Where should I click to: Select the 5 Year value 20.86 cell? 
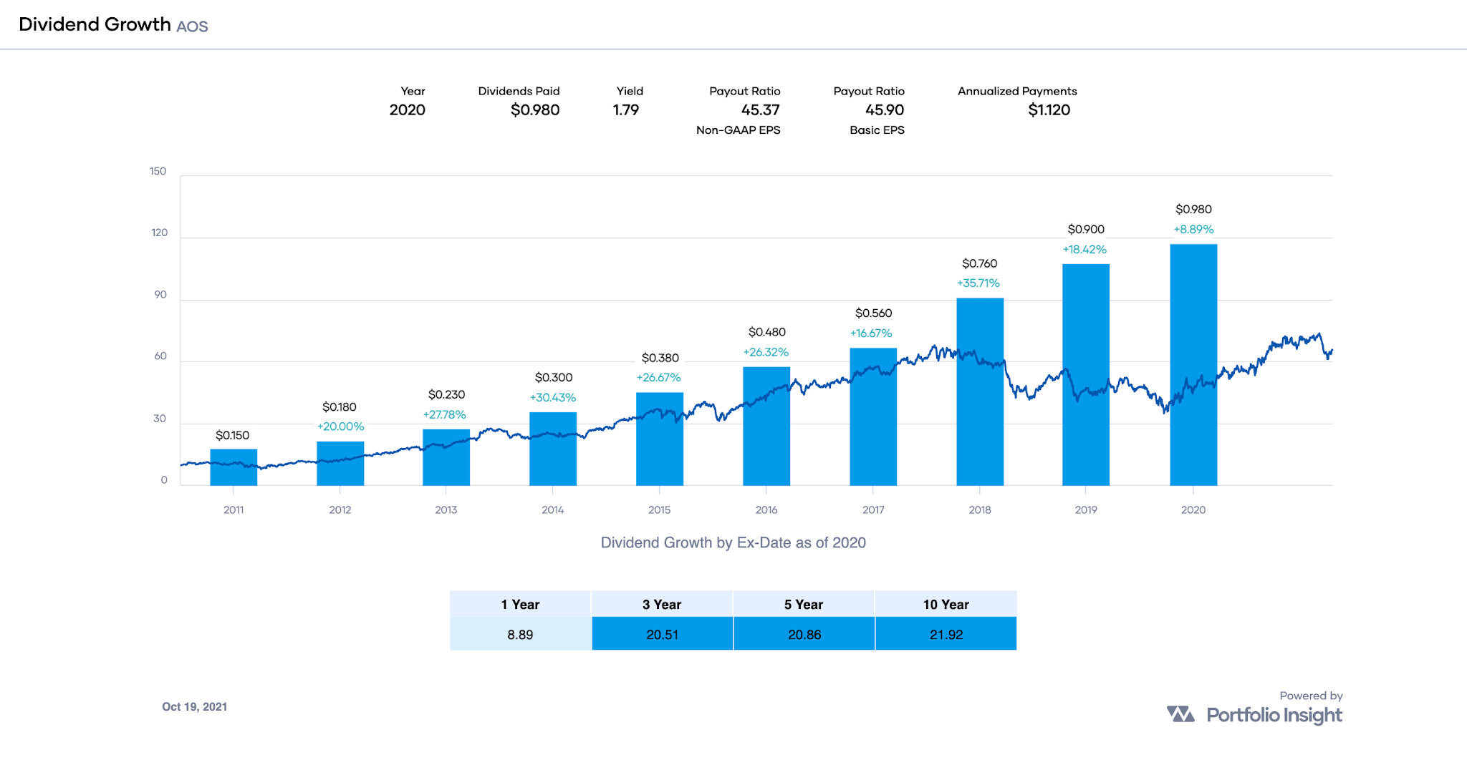804,634
